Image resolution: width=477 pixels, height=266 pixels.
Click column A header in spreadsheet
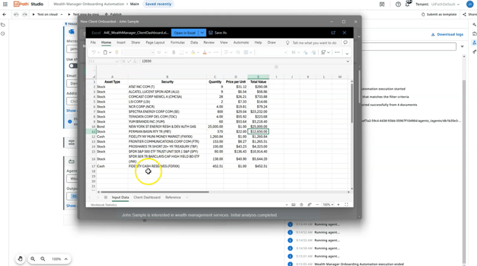click(112, 77)
